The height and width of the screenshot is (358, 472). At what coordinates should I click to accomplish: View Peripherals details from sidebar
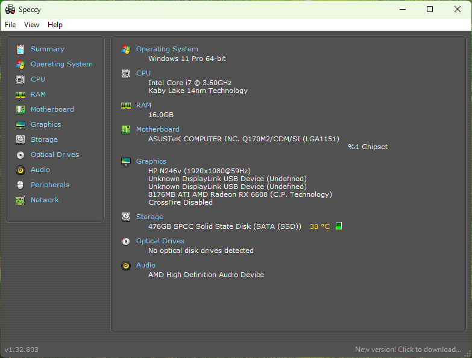50,185
